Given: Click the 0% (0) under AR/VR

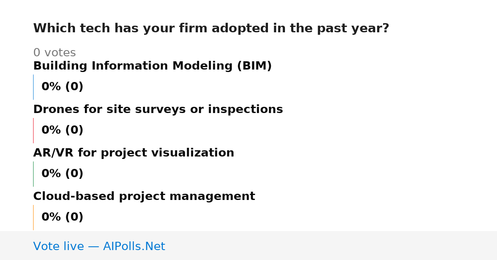Looking at the screenshot, I should coord(62,174).
